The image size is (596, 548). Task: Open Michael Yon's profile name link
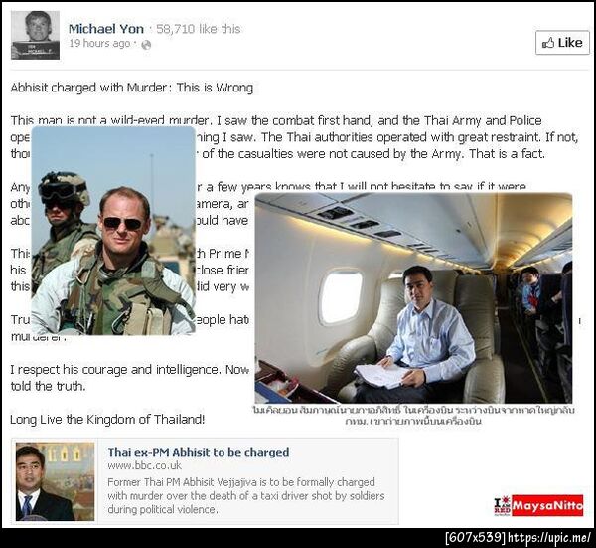tap(106, 29)
